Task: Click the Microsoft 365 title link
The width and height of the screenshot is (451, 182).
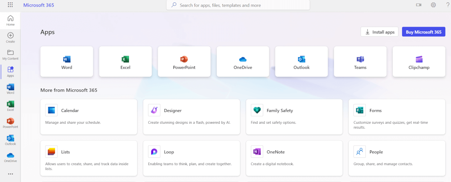Action: tap(39, 5)
